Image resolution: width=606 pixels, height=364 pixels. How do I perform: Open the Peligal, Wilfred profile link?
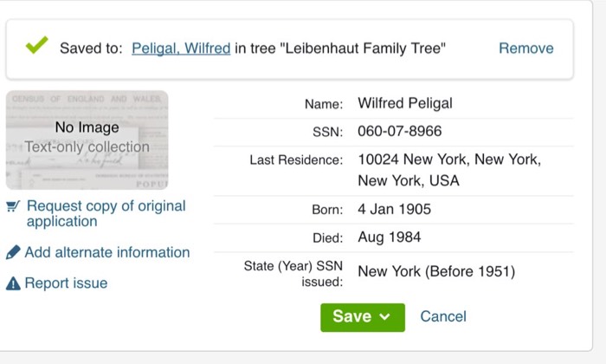(181, 49)
